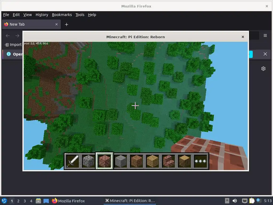Viewport: 273px width, 205px height.
Task: Click the crosshair in the Minecraft view
Action: pyautogui.click(x=135, y=105)
